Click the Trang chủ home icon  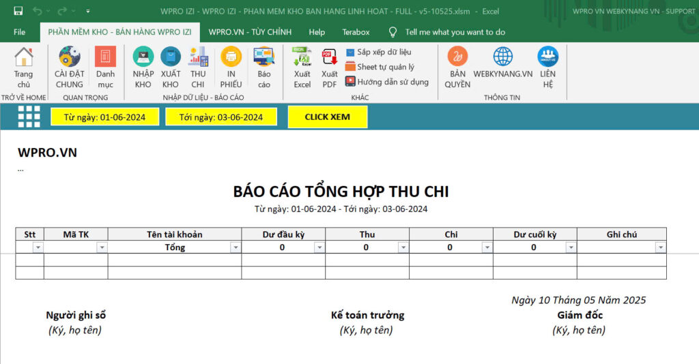pos(24,57)
